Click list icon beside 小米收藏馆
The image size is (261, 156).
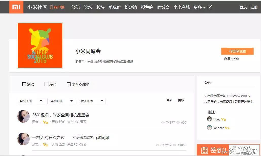click(68, 84)
